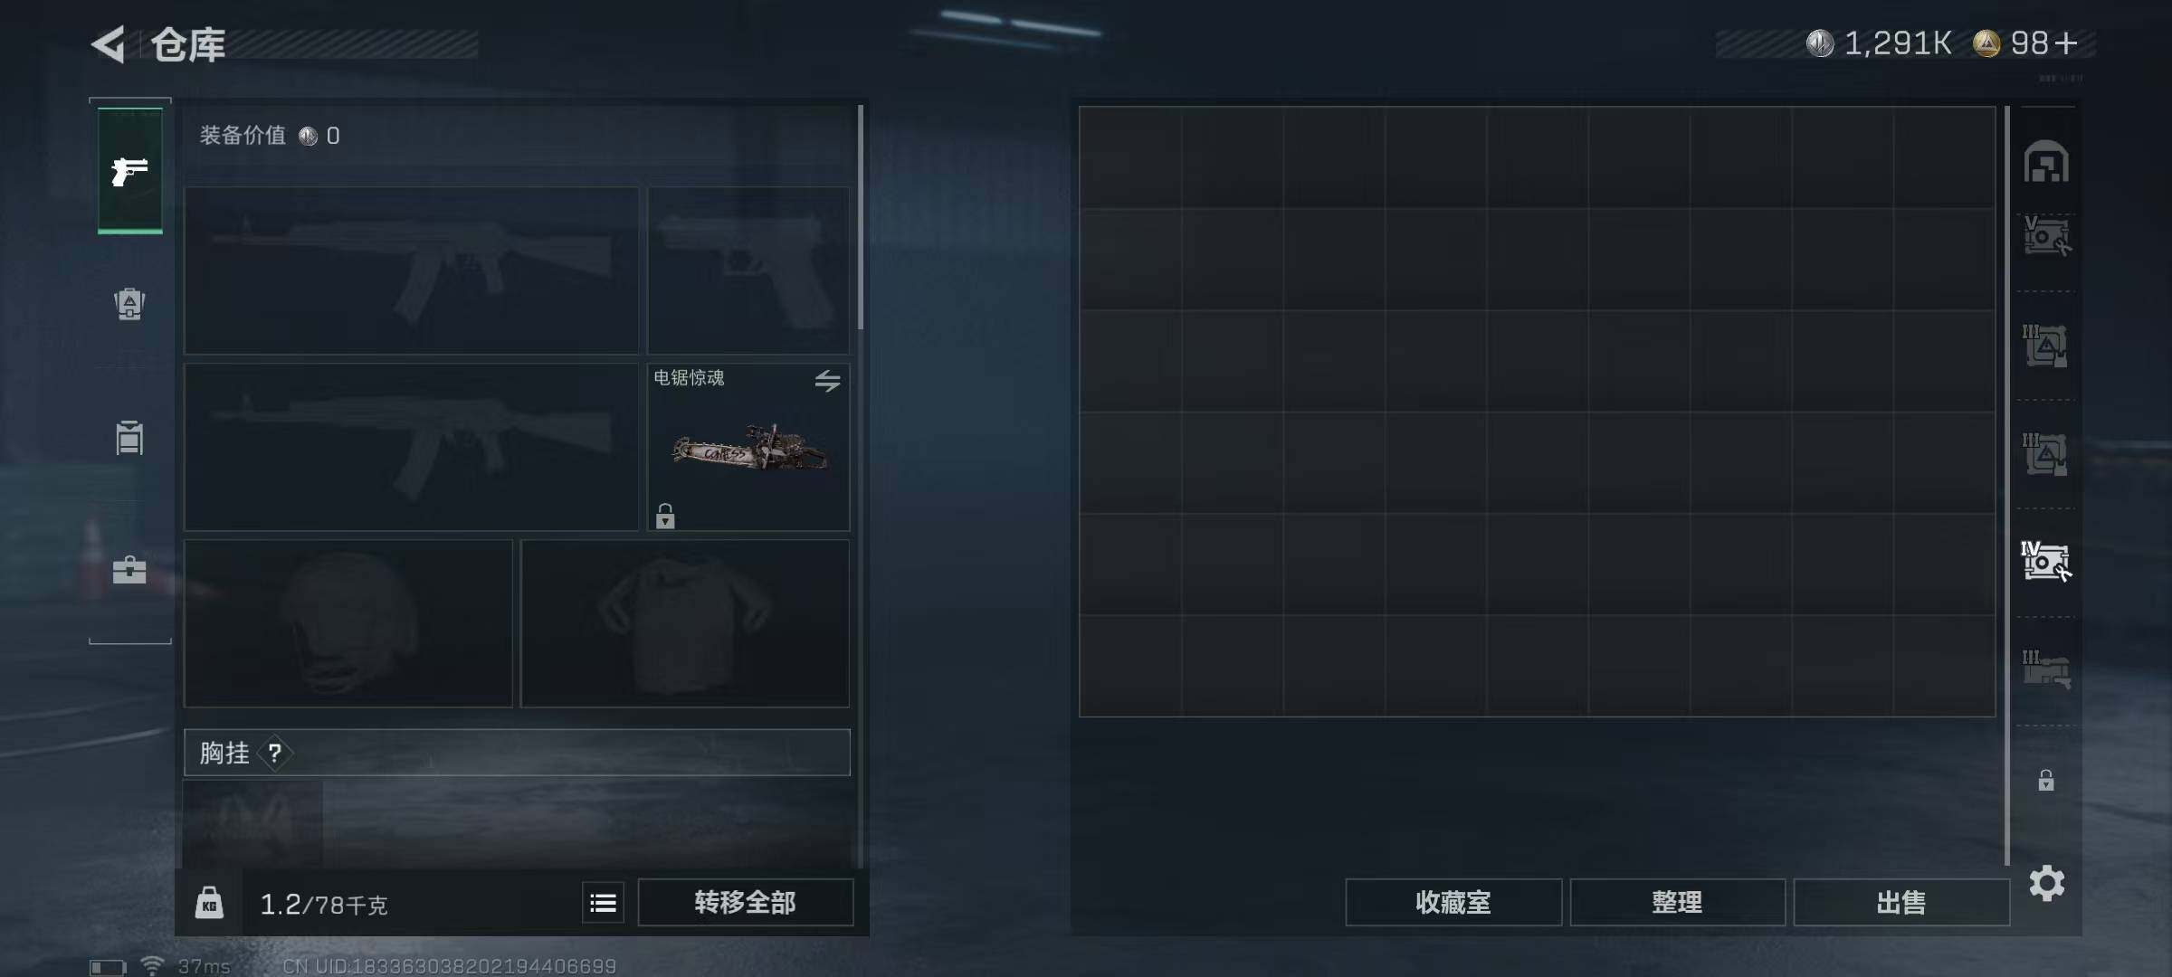Select the pistol weapons tab in sidebar
2172x977 pixels.
130,170
